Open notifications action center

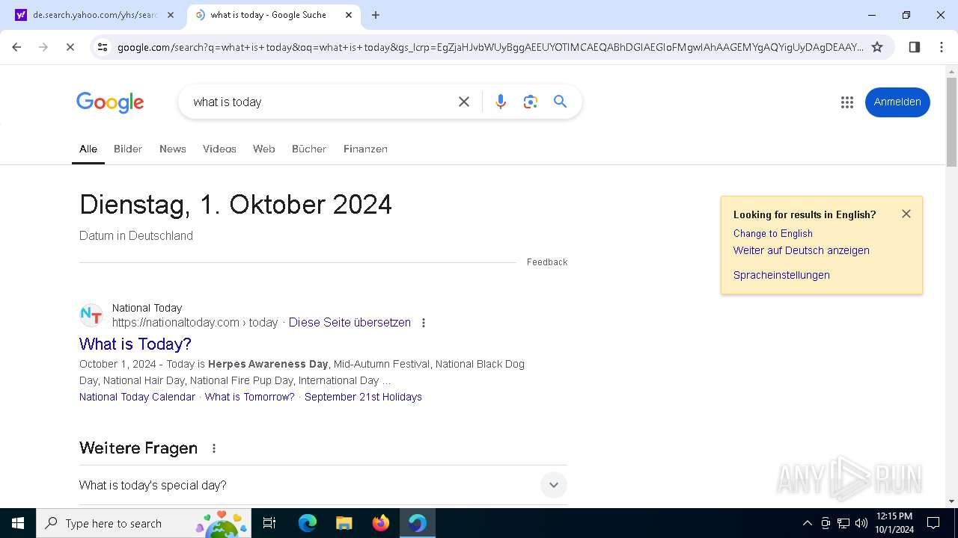tap(933, 523)
